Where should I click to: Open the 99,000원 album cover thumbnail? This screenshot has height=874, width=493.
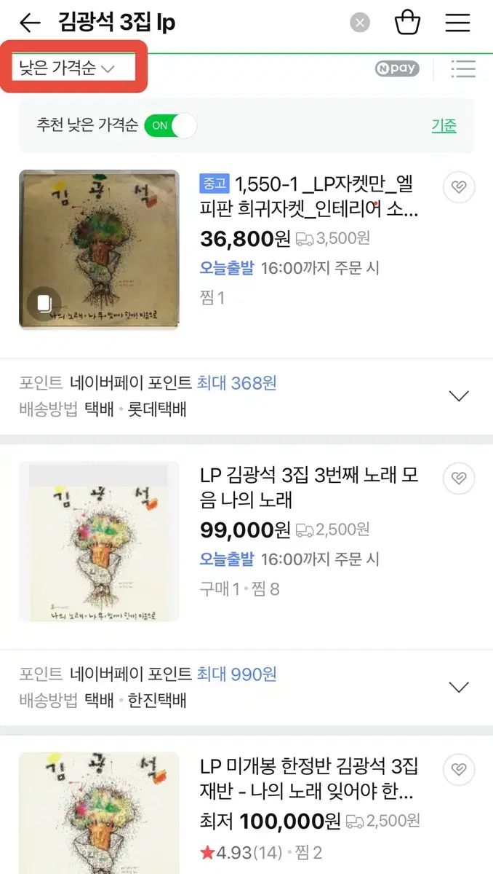(99, 541)
